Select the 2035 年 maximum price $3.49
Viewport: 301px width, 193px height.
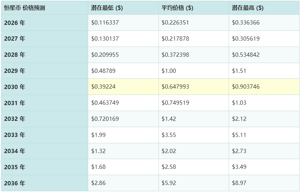coord(239,167)
